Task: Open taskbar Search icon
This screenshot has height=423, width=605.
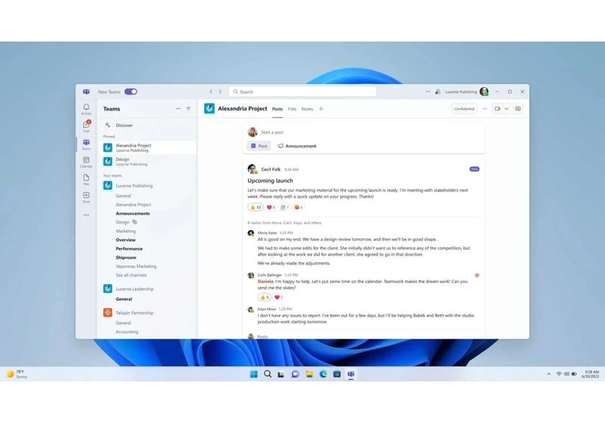Action: pos(268,374)
